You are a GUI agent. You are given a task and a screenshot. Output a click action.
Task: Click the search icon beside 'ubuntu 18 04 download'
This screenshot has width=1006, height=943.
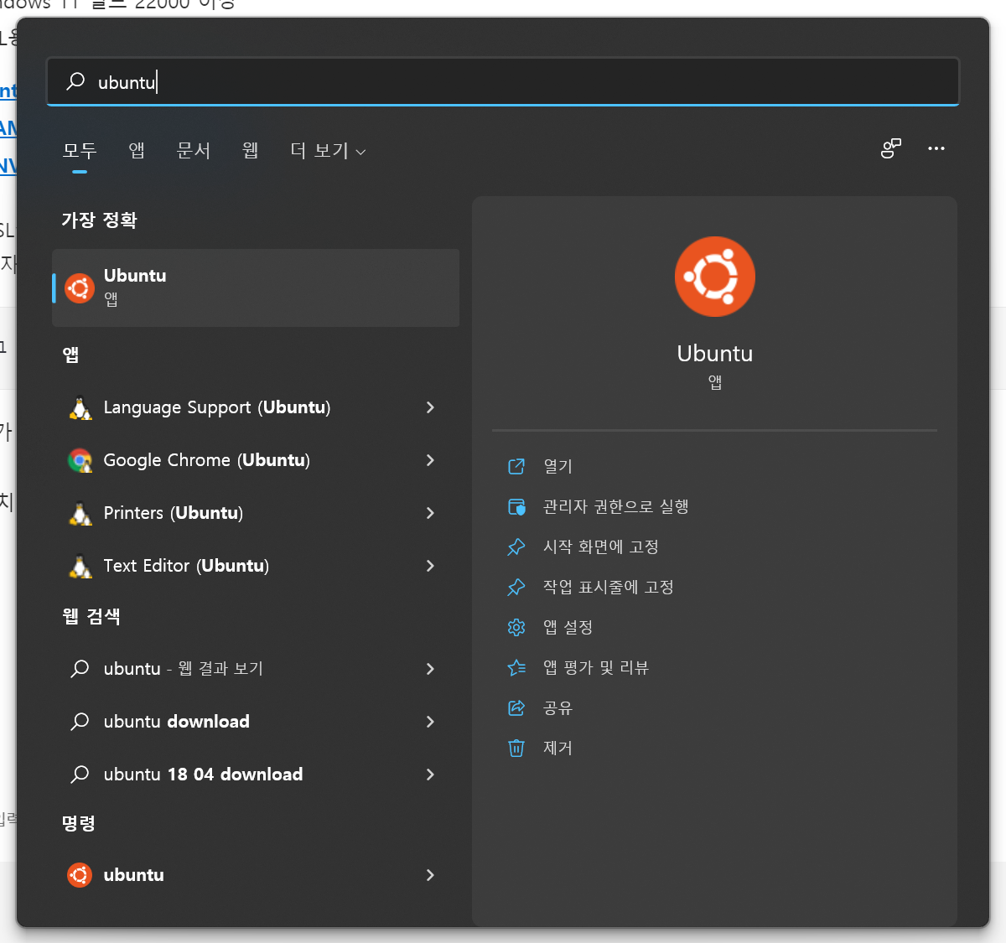coord(80,775)
